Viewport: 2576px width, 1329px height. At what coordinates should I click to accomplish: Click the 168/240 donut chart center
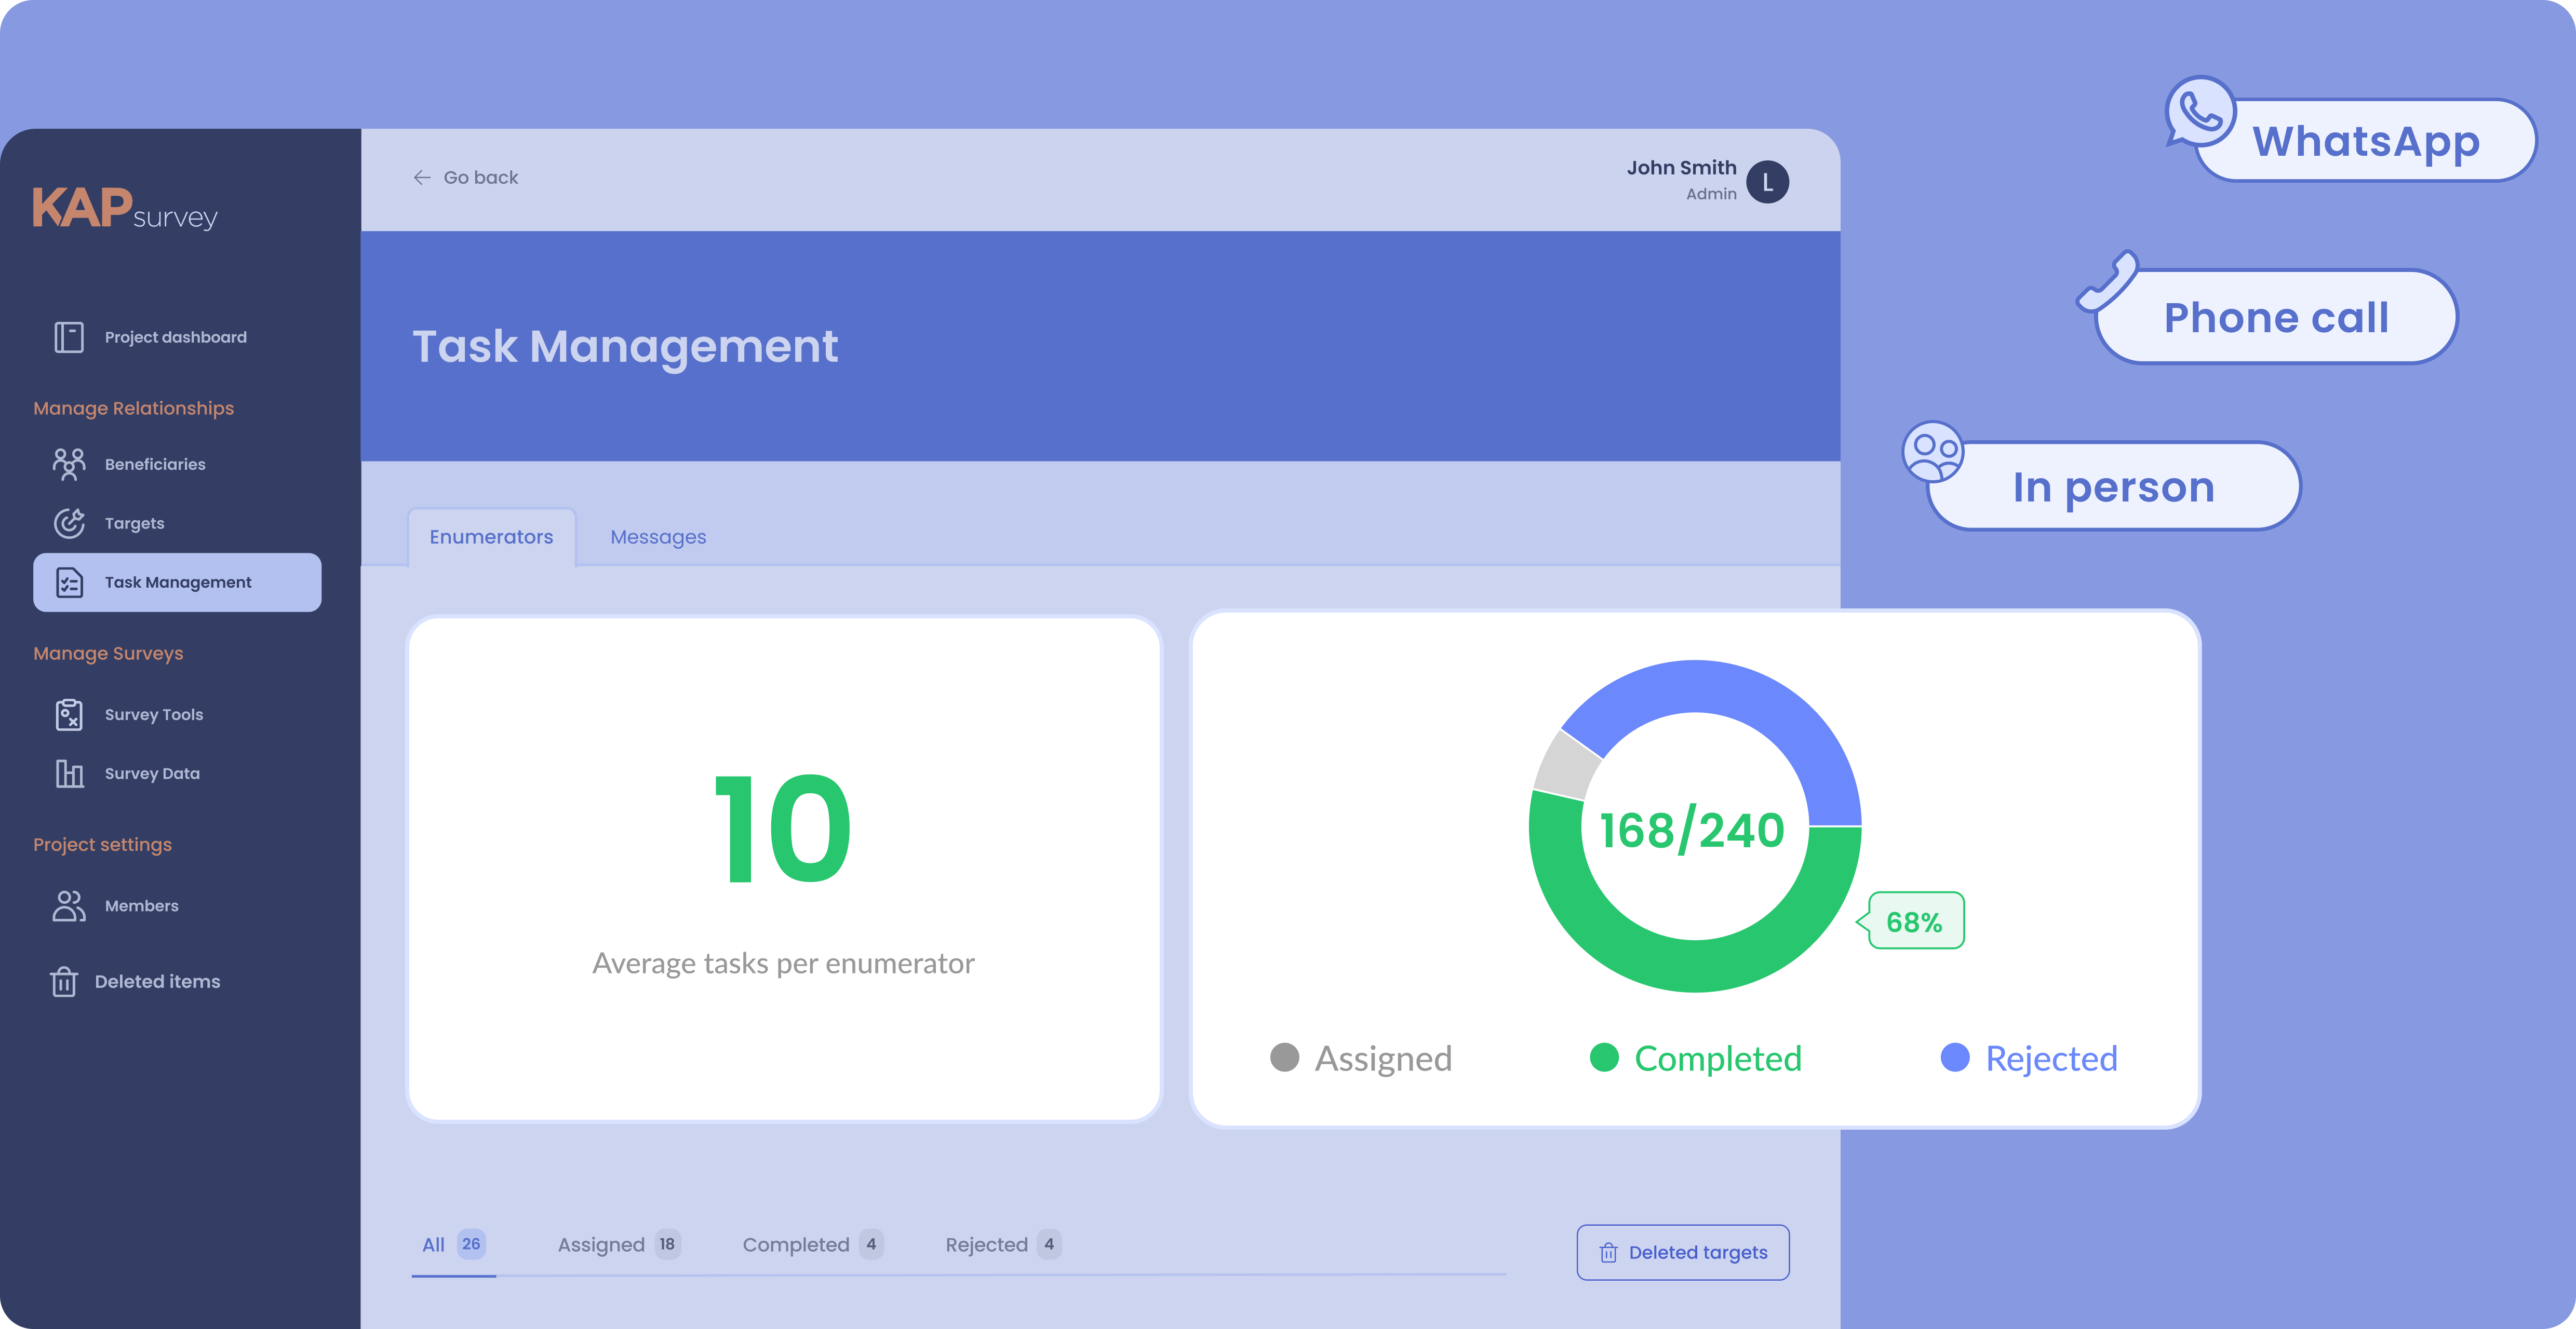click(1692, 830)
